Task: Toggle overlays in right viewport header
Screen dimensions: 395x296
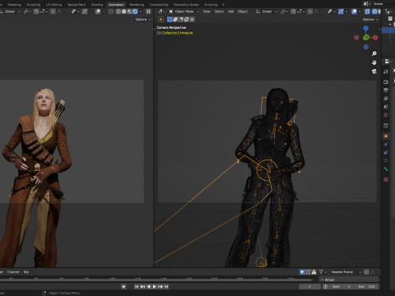Action: (354, 12)
